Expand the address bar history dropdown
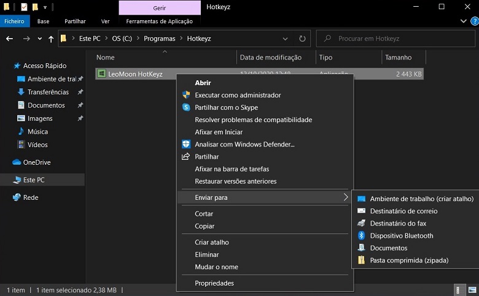Viewport: 479px width, 296px height. pyautogui.click(x=285, y=39)
